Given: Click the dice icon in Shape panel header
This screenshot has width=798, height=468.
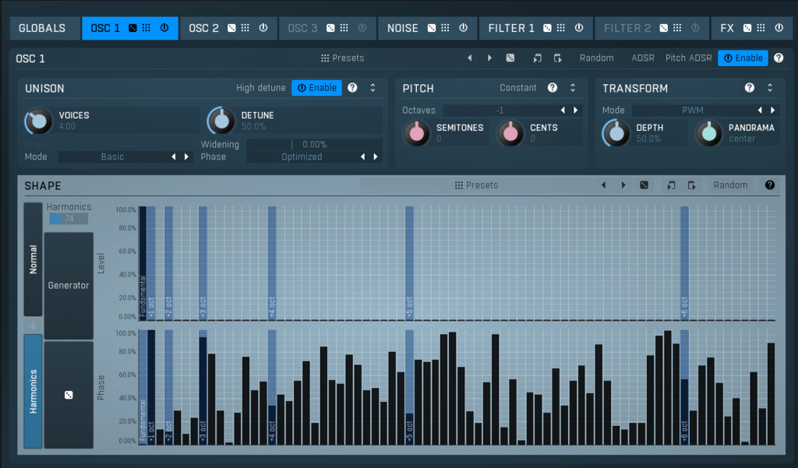Looking at the screenshot, I should click(x=644, y=185).
